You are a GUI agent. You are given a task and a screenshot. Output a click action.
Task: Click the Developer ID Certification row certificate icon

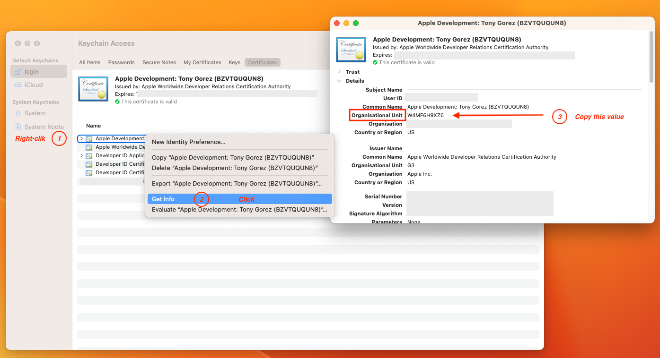(88, 164)
